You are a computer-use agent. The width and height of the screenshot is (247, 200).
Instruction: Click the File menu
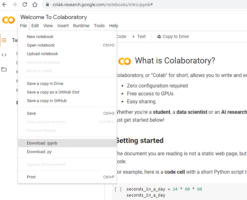23,26
